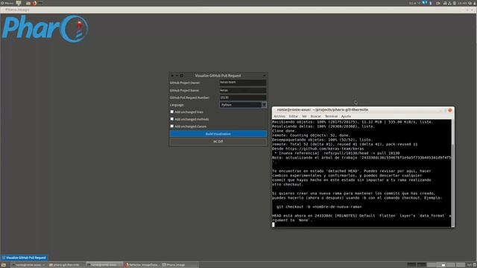Open the terminal Editar menu
Viewport: 477px width, 268px height.
click(x=293, y=116)
